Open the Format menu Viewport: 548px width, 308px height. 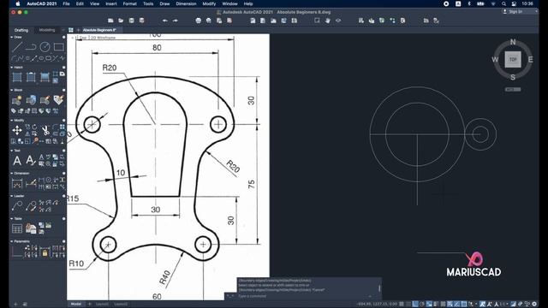129,3
